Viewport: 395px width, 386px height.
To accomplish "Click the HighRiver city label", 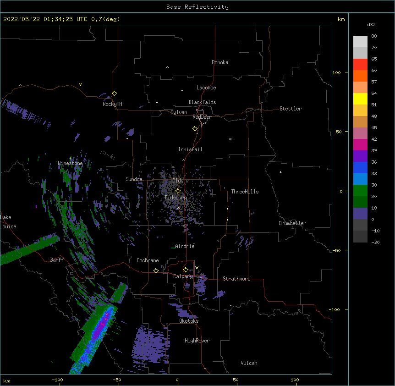I will point(197,341).
